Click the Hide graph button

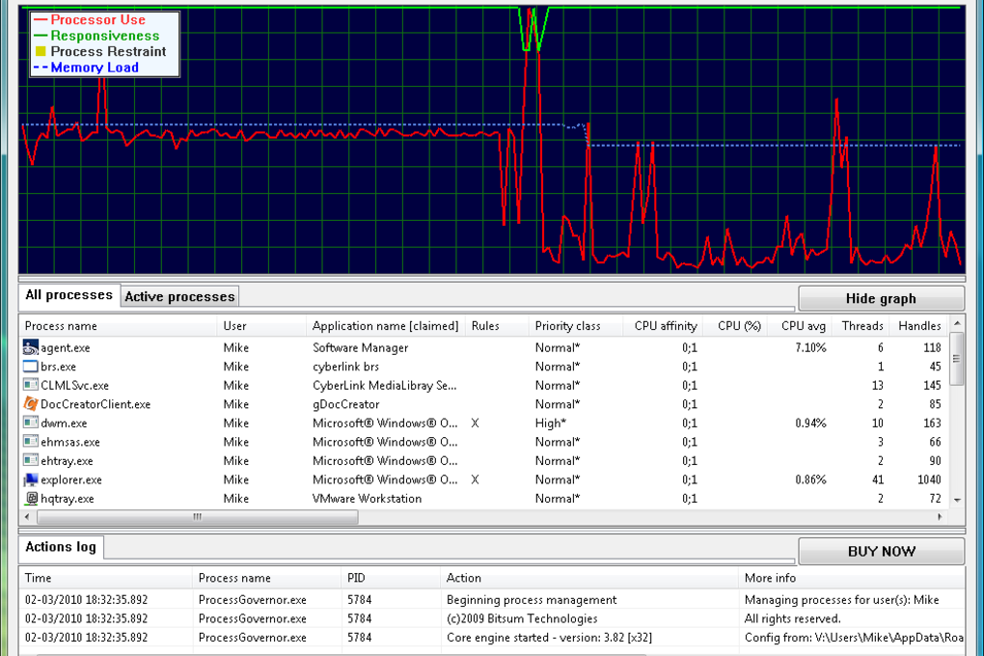click(881, 299)
